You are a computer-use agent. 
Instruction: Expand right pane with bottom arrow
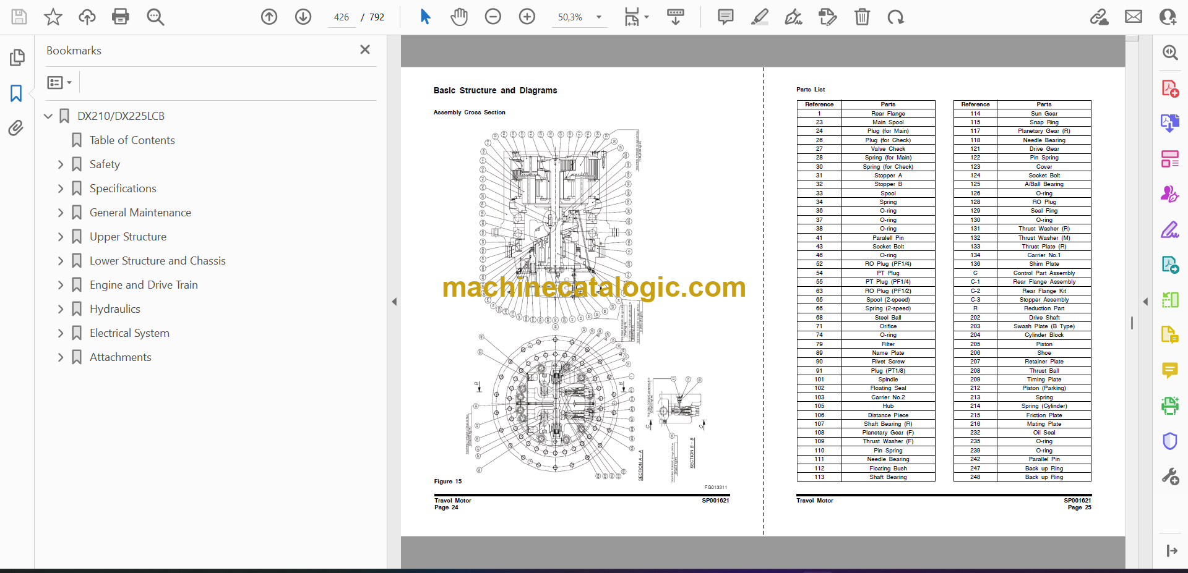[x=1171, y=551]
